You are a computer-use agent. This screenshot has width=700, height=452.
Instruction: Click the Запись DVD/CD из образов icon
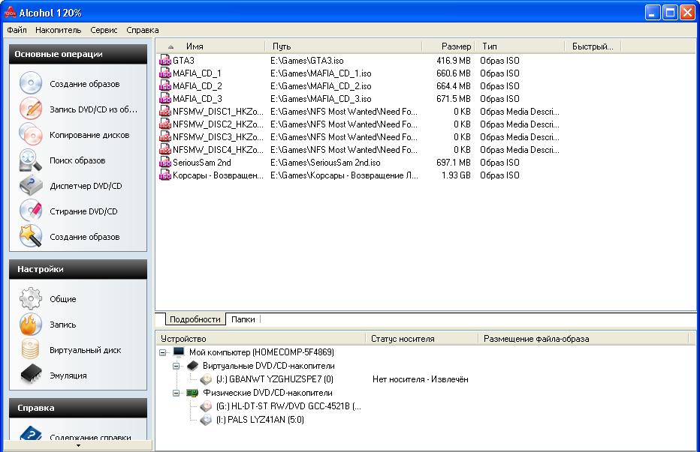(30, 109)
